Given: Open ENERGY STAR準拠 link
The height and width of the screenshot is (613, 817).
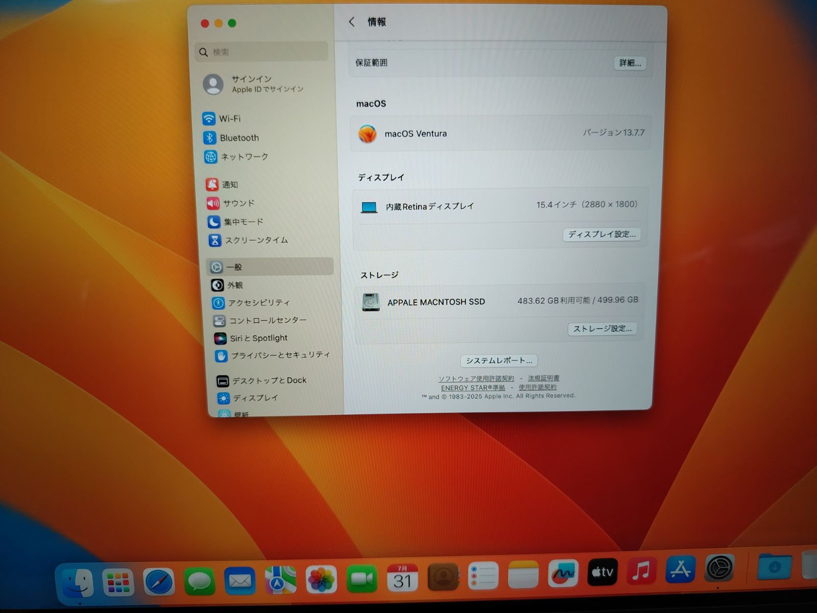Looking at the screenshot, I should 473,388.
